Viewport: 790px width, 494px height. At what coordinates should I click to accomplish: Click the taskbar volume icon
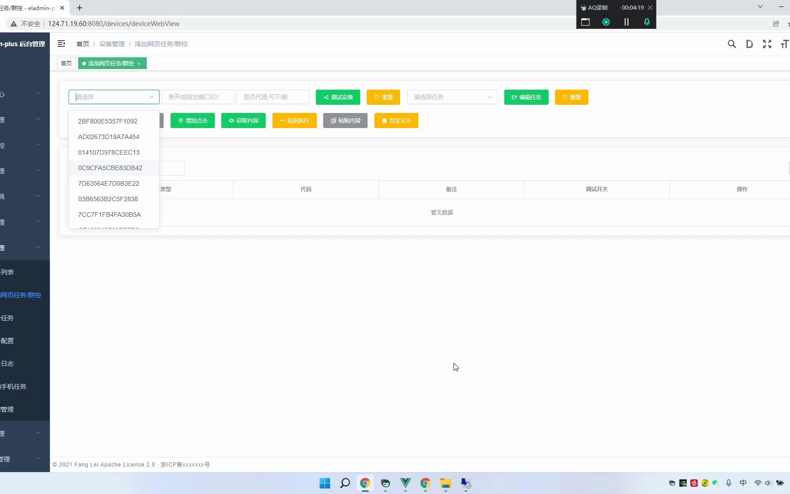(x=768, y=483)
